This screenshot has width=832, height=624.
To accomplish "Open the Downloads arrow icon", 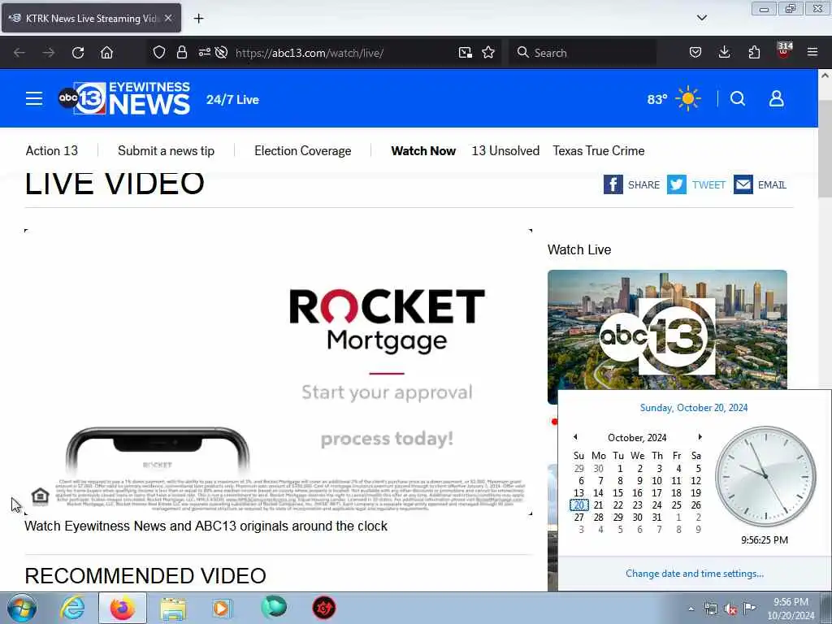I will (x=724, y=52).
